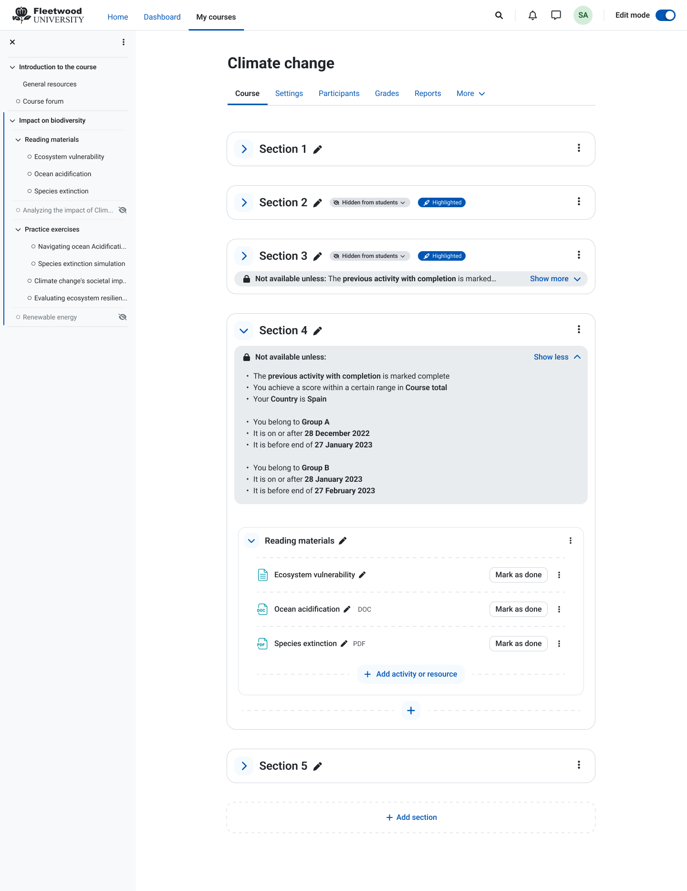687x891 pixels.
Task: Edit Species extinction title pencil
Action: click(x=344, y=644)
